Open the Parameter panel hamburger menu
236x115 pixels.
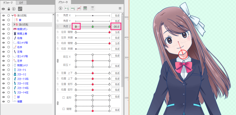[120, 8]
